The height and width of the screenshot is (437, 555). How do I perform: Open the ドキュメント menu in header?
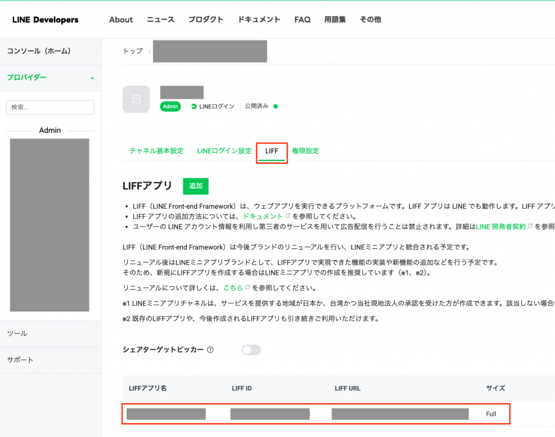click(x=259, y=20)
